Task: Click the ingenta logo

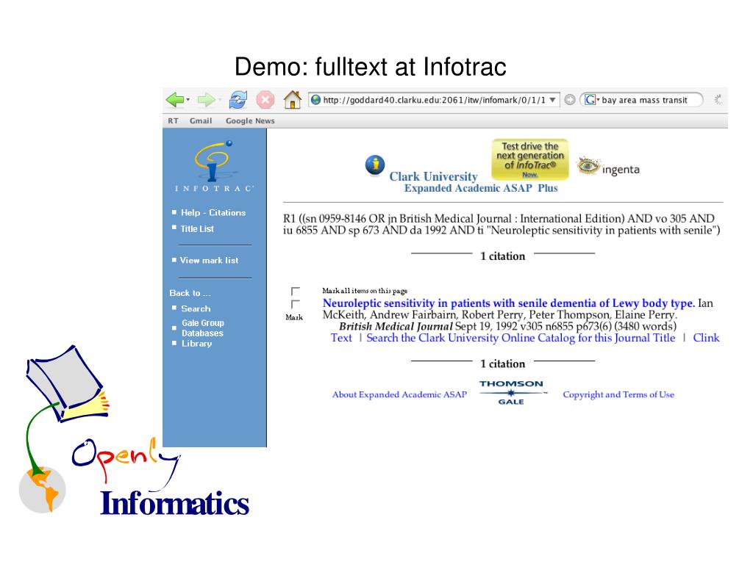Action: click(x=608, y=167)
